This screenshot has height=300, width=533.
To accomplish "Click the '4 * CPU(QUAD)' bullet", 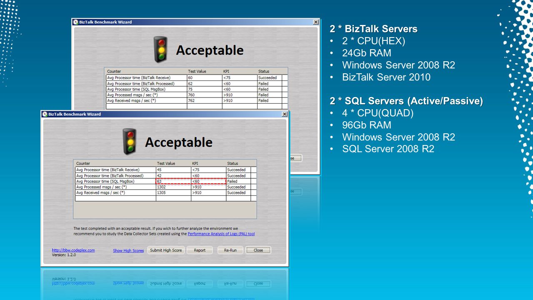I will [378, 113].
